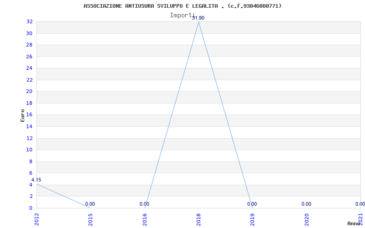Viewport: 365px width, 228px height.
Task: Click the 22 y-axis tick label
Action: tap(29, 80)
